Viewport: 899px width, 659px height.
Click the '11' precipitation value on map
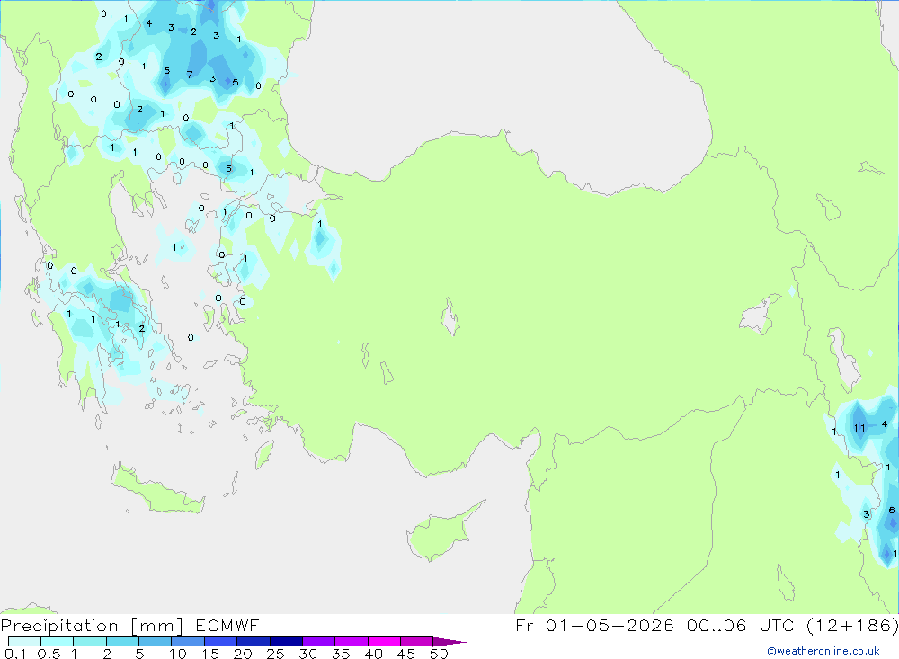pyautogui.click(x=859, y=428)
